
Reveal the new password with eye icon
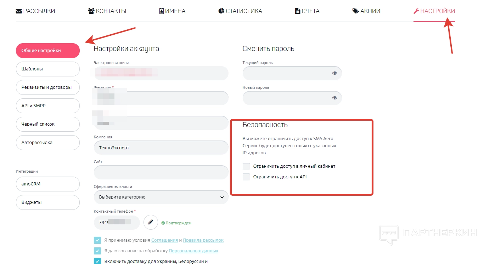pyautogui.click(x=334, y=98)
